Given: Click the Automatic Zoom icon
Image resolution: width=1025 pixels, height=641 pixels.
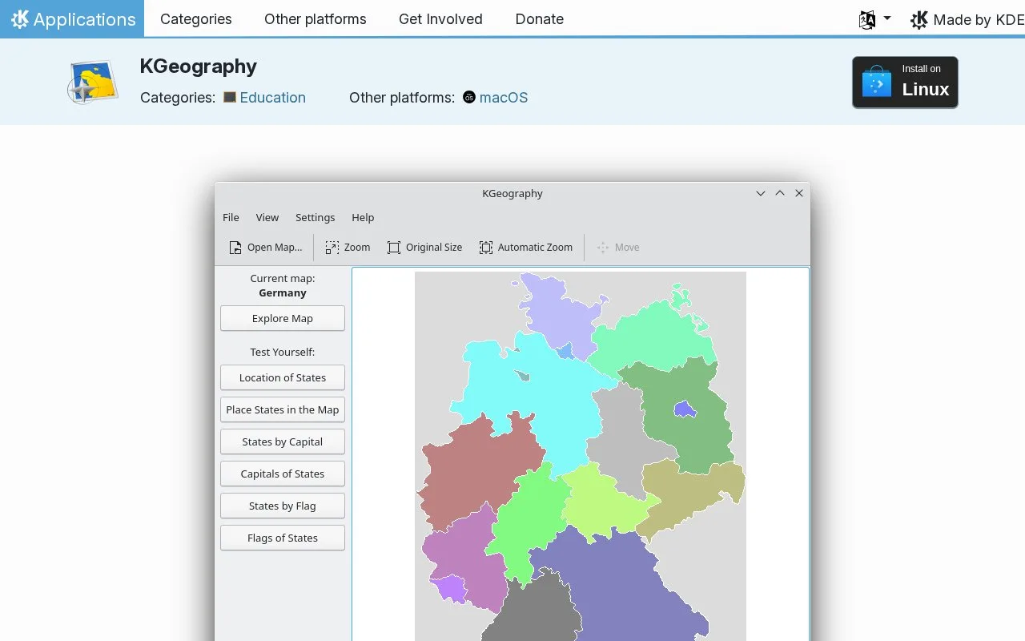Looking at the screenshot, I should pyautogui.click(x=486, y=248).
